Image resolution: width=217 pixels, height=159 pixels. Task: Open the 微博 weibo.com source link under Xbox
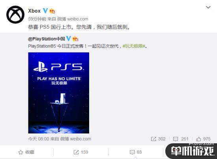pyautogui.click(x=73, y=19)
